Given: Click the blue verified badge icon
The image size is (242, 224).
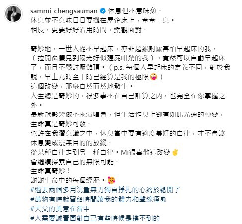Looking at the screenshot, I should (103, 11).
